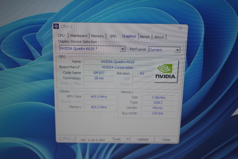The image size is (238, 159).
Task: Click the CPU-Z app icon in title bar
Action: click(x=56, y=26)
